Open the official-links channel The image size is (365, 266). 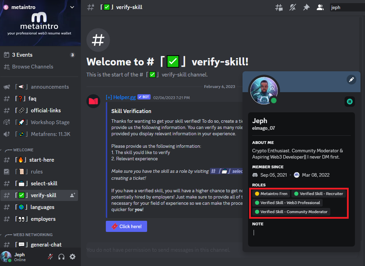point(39,110)
